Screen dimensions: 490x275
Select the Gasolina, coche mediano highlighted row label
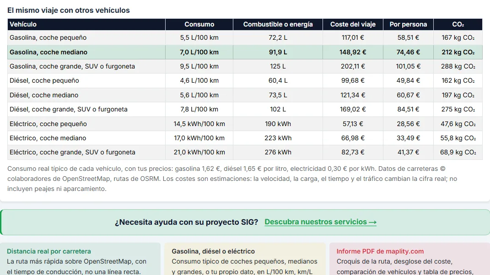48,52
